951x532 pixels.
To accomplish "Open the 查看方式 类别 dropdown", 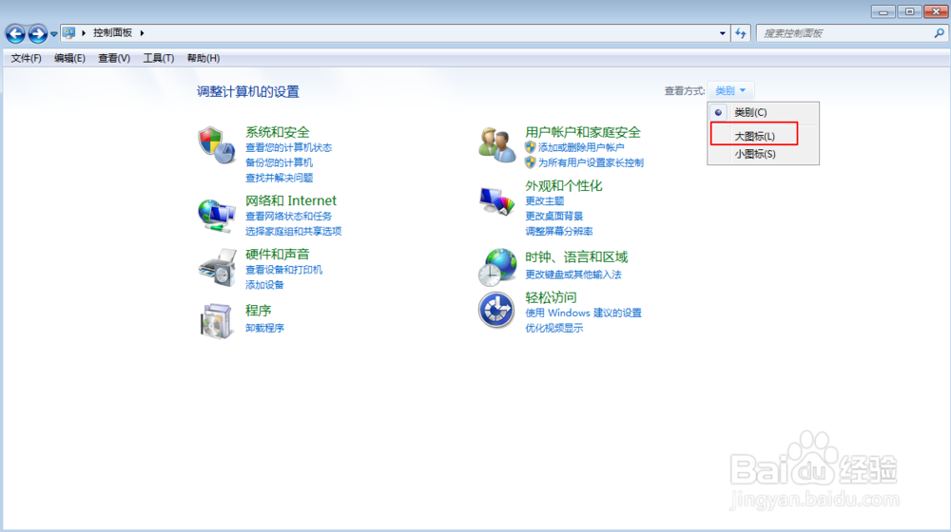I will (730, 90).
